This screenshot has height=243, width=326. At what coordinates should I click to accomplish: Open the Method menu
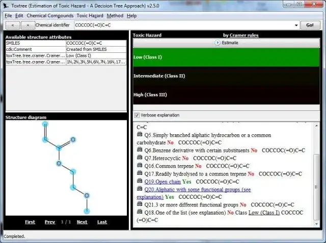click(x=115, y=16)
